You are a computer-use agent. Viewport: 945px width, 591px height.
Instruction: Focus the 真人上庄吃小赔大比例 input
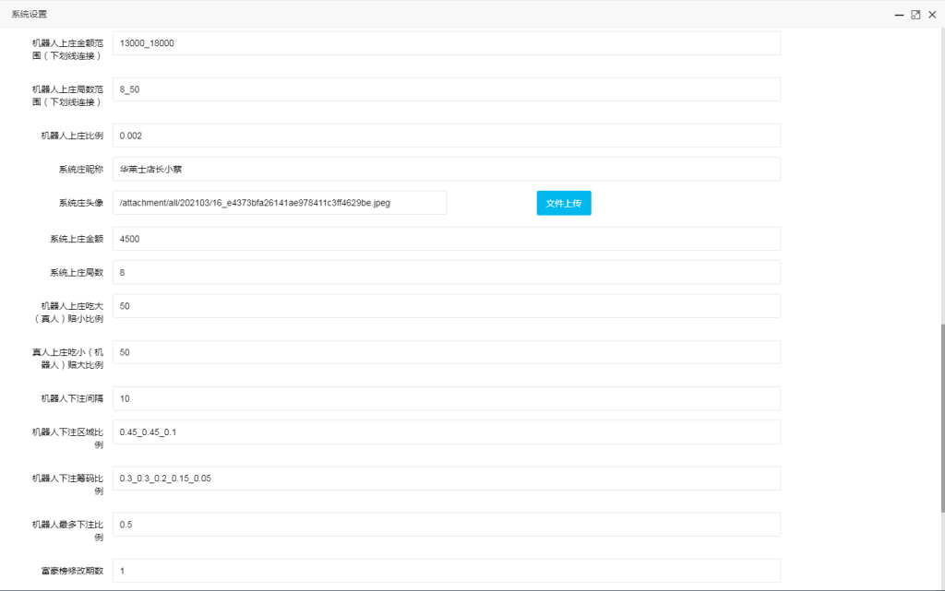tap(446, 352)
